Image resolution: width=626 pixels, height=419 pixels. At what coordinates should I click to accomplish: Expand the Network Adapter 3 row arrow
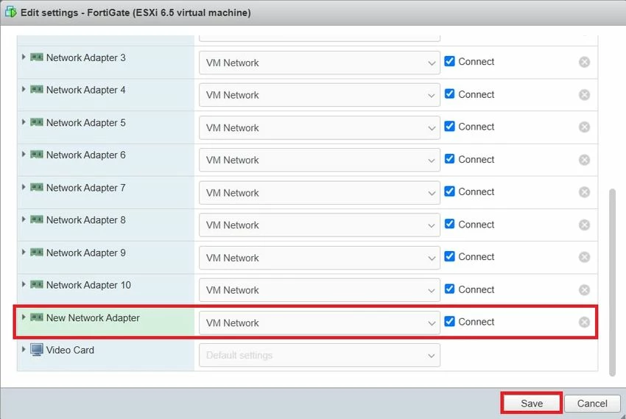[24, 57]
